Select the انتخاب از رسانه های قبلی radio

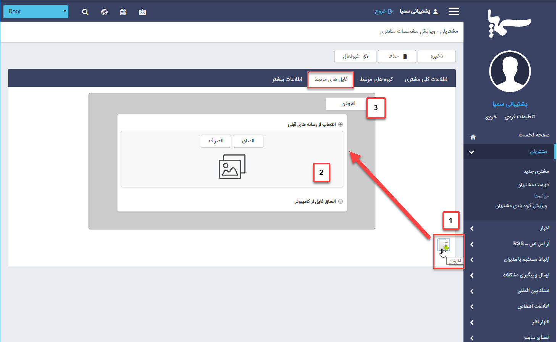click(x=341, y=124)
